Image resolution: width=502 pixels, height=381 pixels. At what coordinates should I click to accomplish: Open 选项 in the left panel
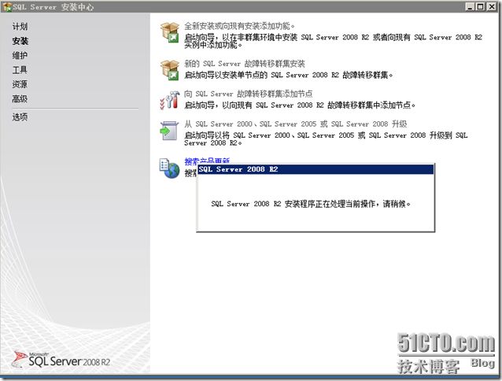(x=20, y=117)
